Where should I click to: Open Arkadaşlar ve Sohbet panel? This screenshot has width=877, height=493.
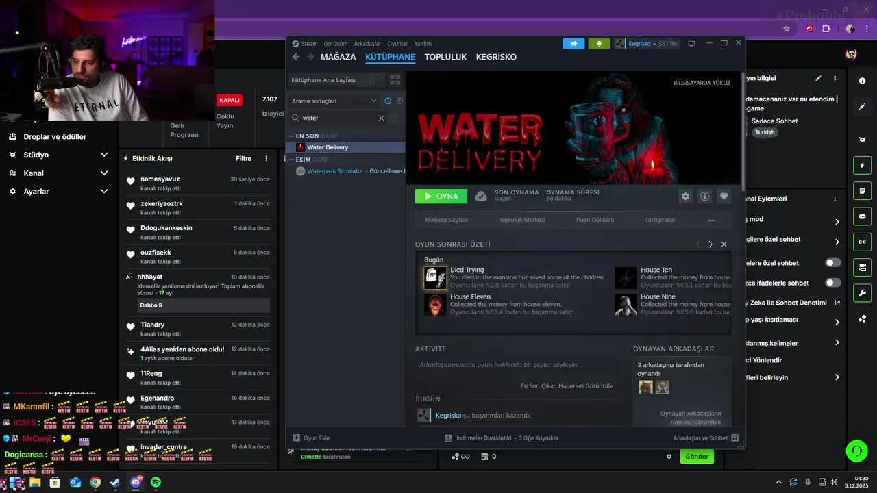coord(705,438)
